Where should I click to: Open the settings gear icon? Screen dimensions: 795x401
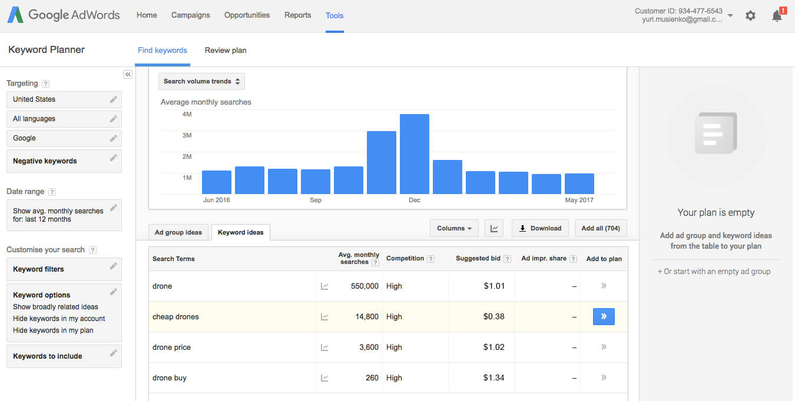coord(750,16)
